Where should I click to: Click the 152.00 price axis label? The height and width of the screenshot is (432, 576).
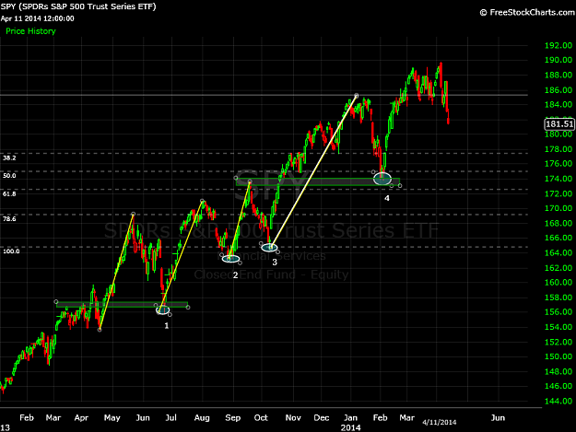coord(558,342)
